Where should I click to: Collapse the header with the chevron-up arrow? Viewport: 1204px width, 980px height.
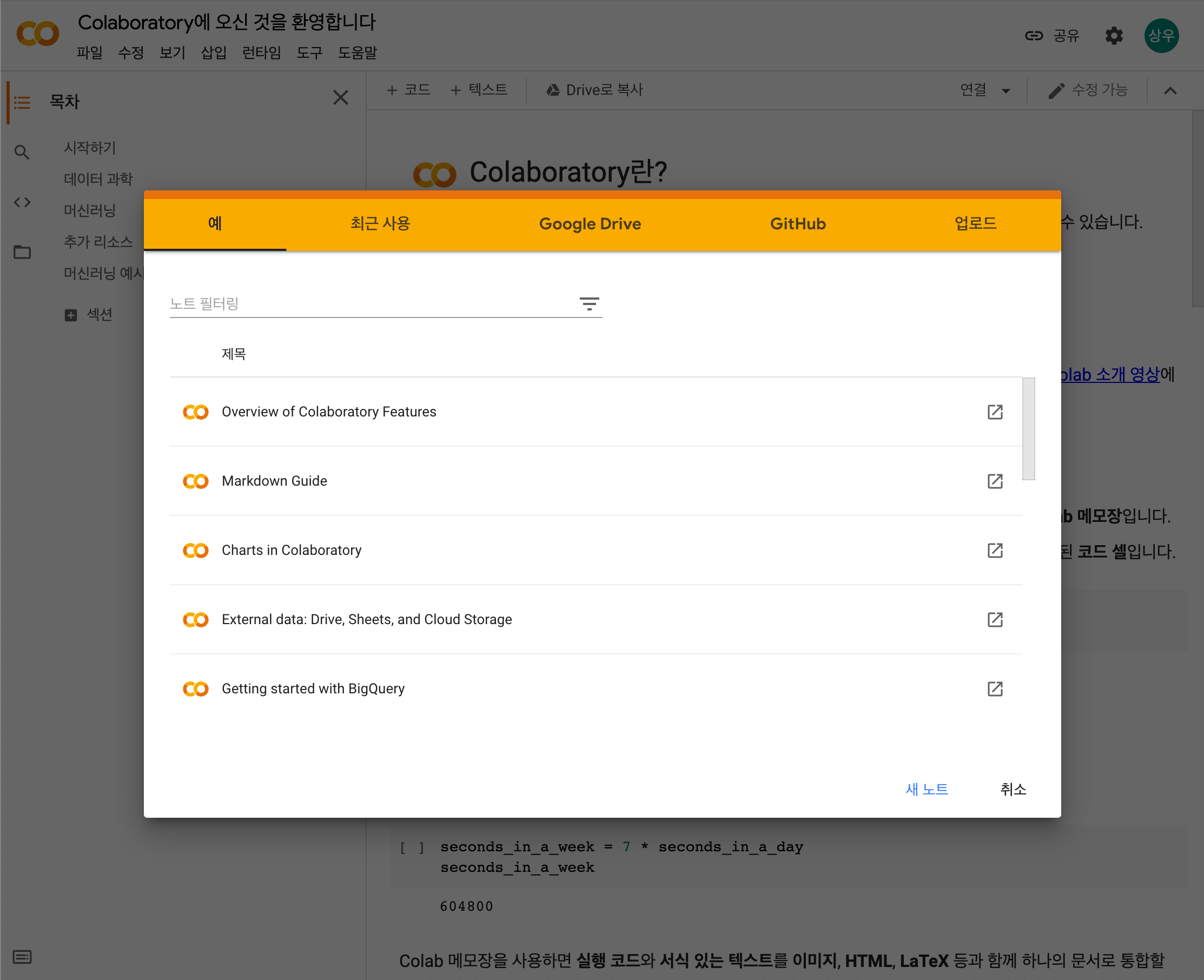point(1170,91)
